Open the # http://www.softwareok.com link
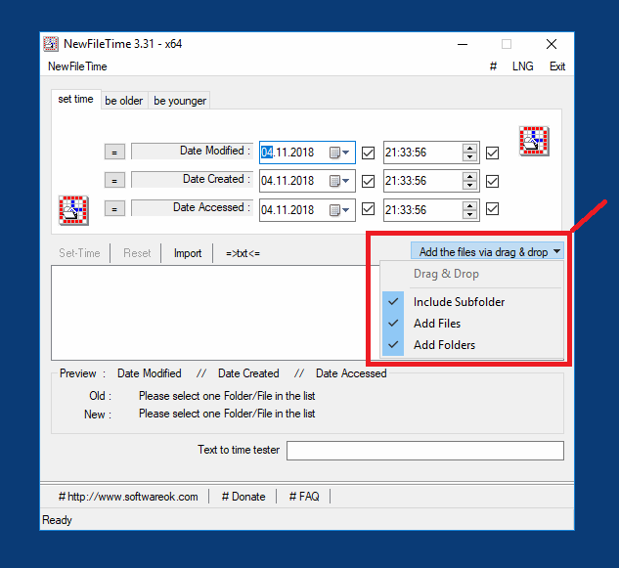619x568 pixels. pyautogui.click(x=128, y=497)
